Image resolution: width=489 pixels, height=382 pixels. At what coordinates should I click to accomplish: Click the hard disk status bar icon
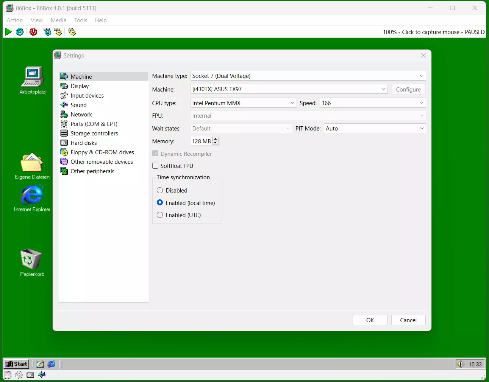[x=30, y=375]
